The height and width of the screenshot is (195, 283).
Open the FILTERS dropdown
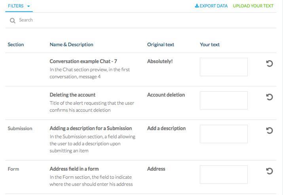point(19,6)
